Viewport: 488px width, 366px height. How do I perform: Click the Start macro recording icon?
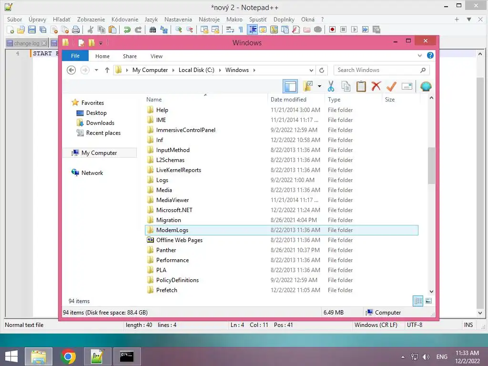[x=332, y=30]
